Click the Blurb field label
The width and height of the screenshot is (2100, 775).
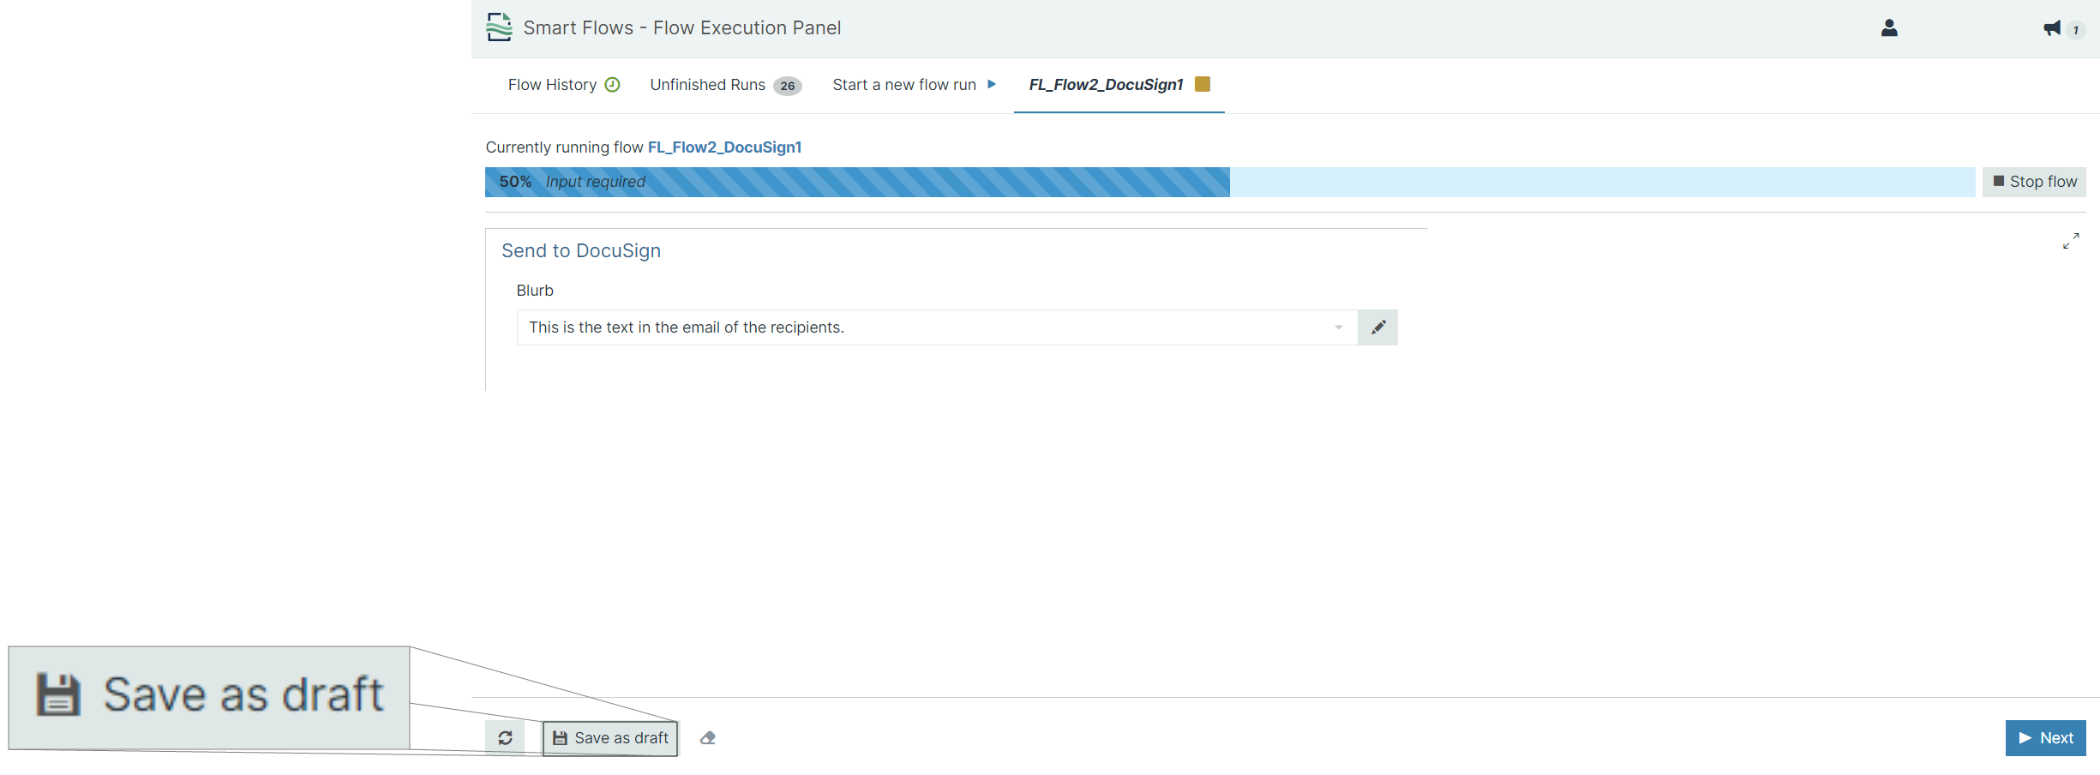point(535,291)
